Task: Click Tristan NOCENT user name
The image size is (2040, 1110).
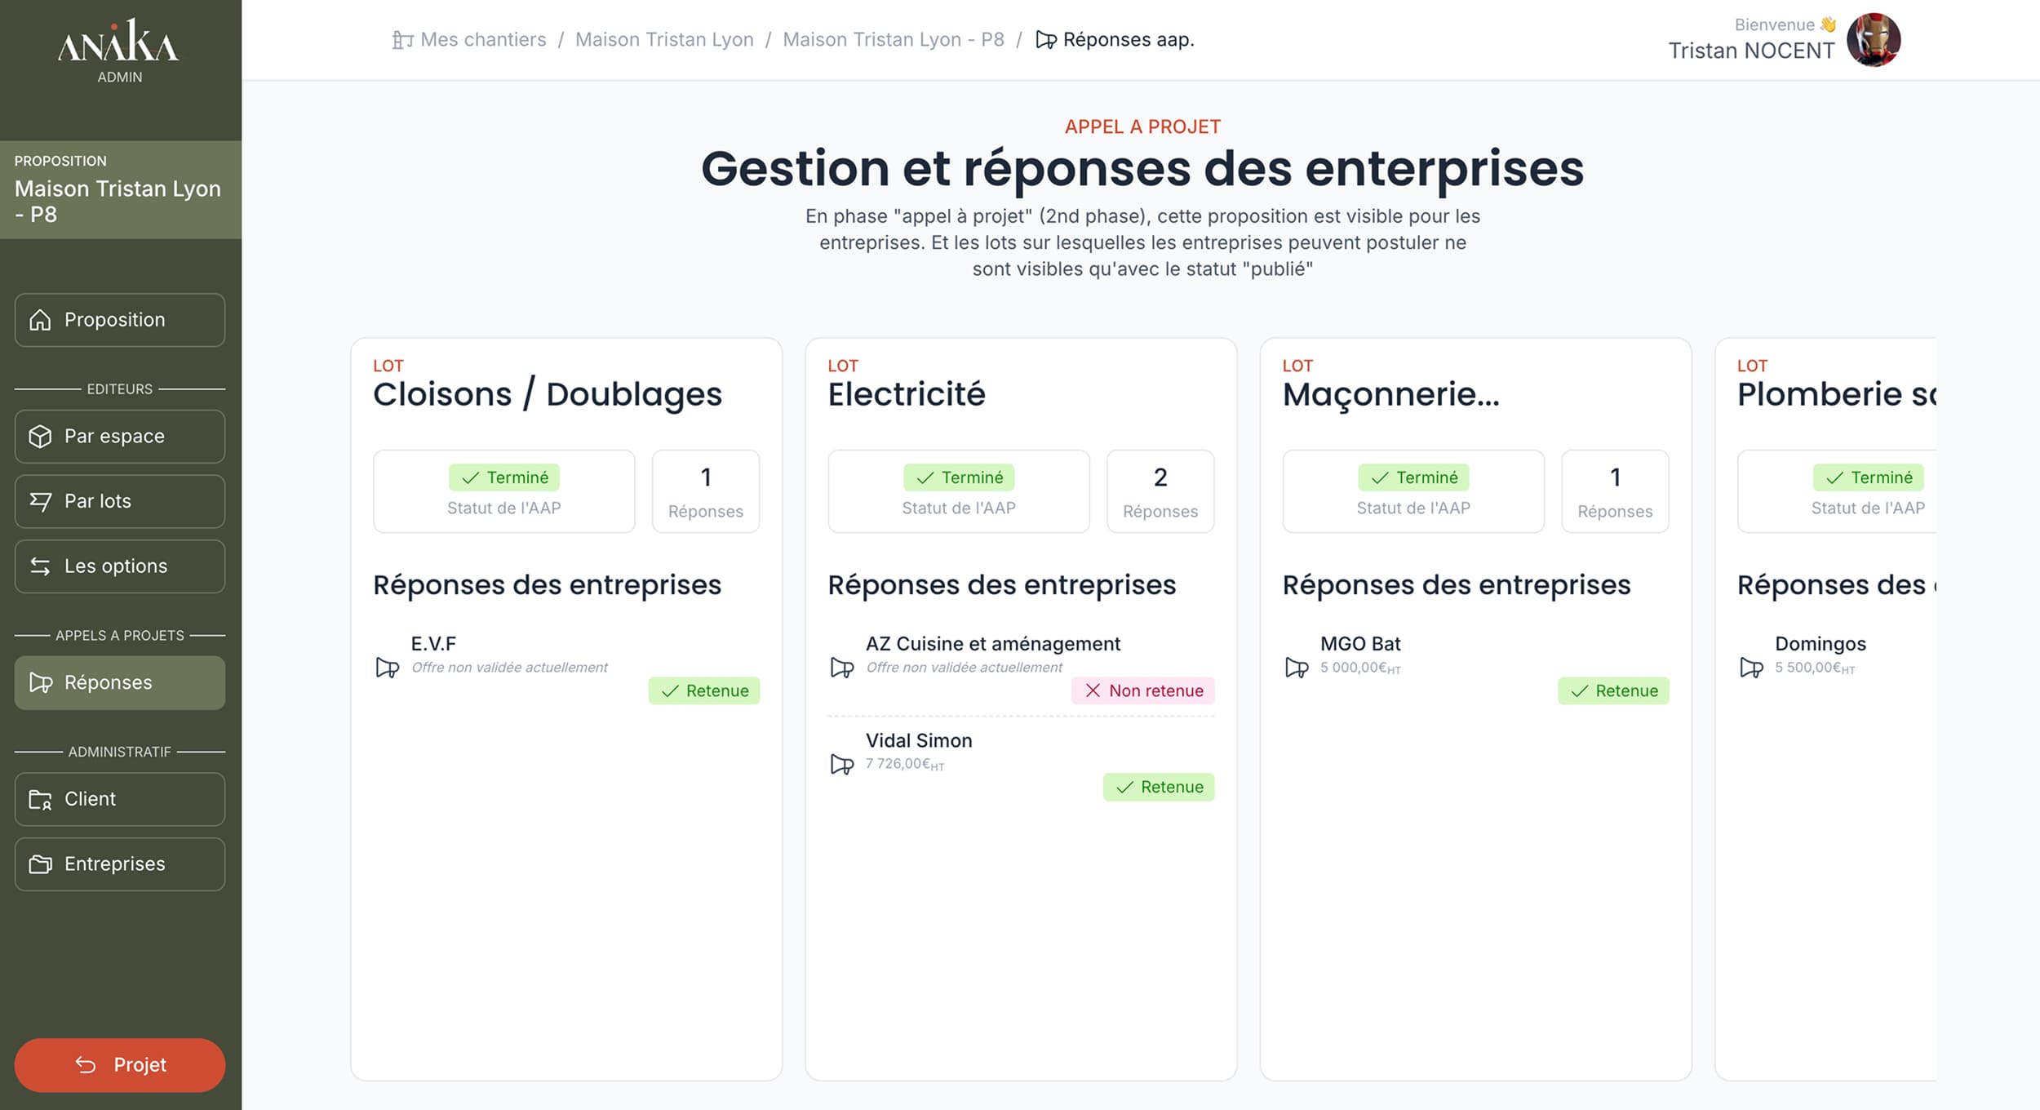Action: click(1751, 51)
